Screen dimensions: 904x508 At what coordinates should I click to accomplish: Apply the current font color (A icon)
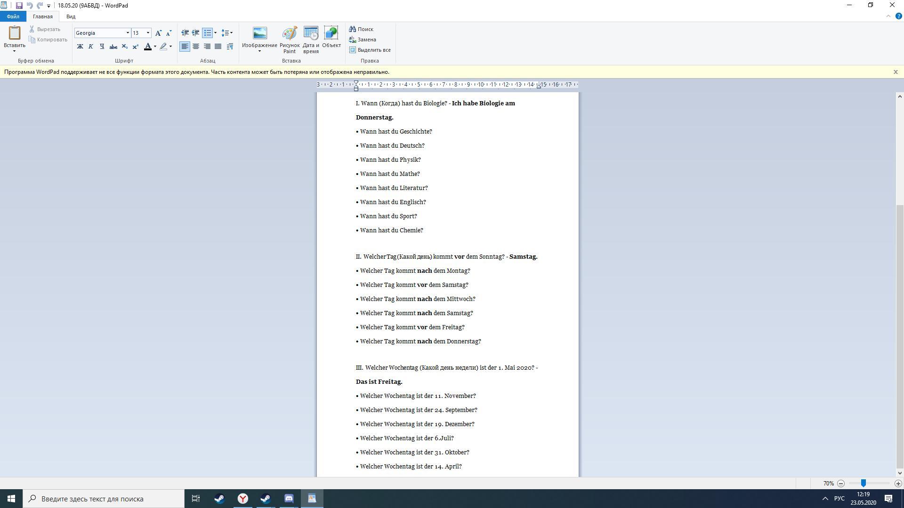(148, 47)
